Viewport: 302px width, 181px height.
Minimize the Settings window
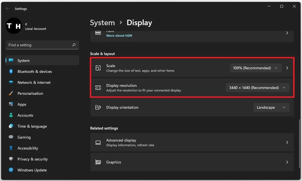coord(269,6)
